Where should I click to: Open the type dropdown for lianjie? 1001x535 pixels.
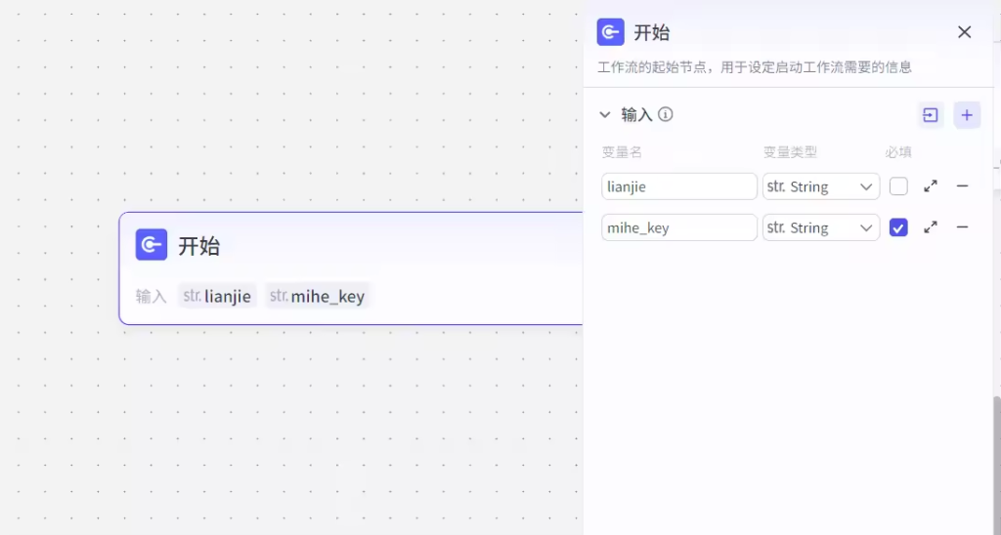[x=820, y=186]
